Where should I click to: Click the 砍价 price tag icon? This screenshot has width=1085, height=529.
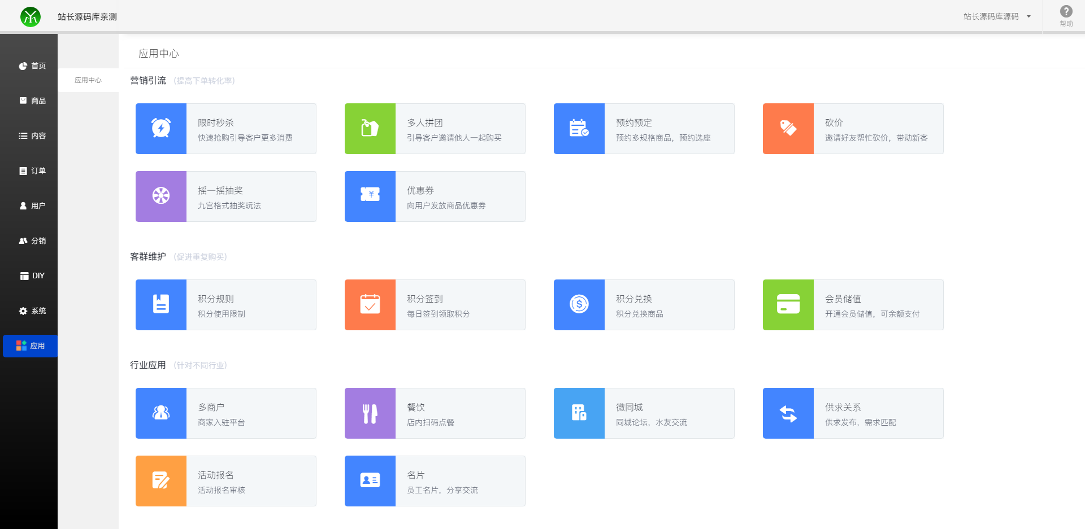pos(788,129)
